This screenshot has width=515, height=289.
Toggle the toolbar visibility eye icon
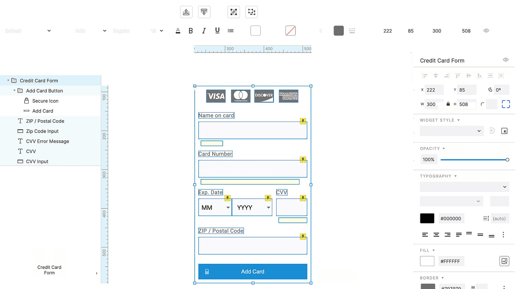click(486, 31)
